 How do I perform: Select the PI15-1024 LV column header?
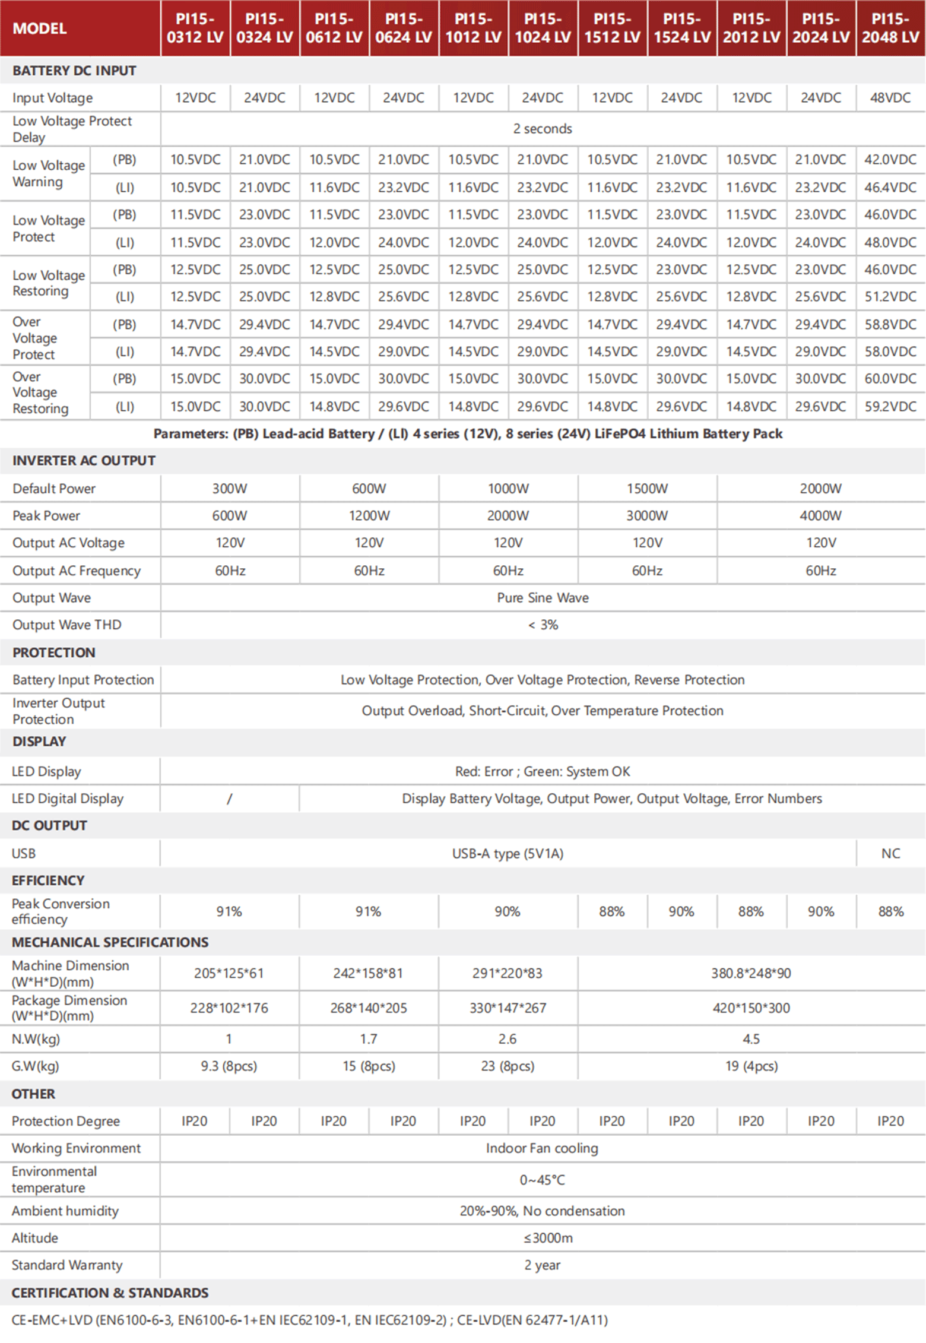point(543,28)
